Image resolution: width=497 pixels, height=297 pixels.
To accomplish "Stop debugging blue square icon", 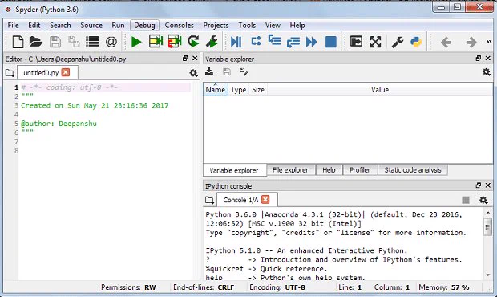I will click(x=331, y=42).
